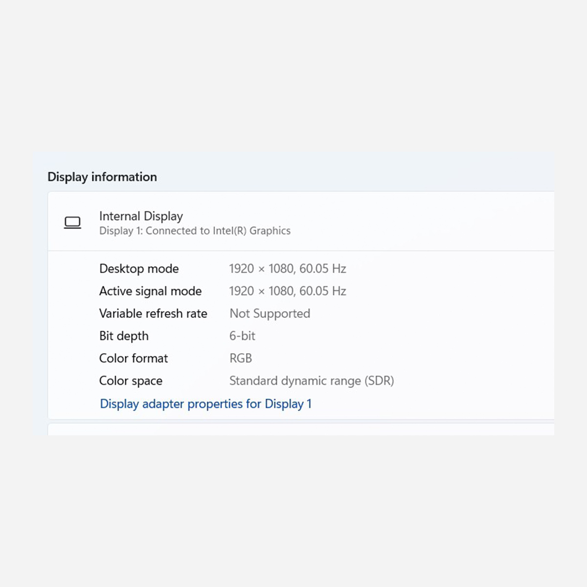
Task: Click the Variable refresh rate label
Action: [153, 314]
